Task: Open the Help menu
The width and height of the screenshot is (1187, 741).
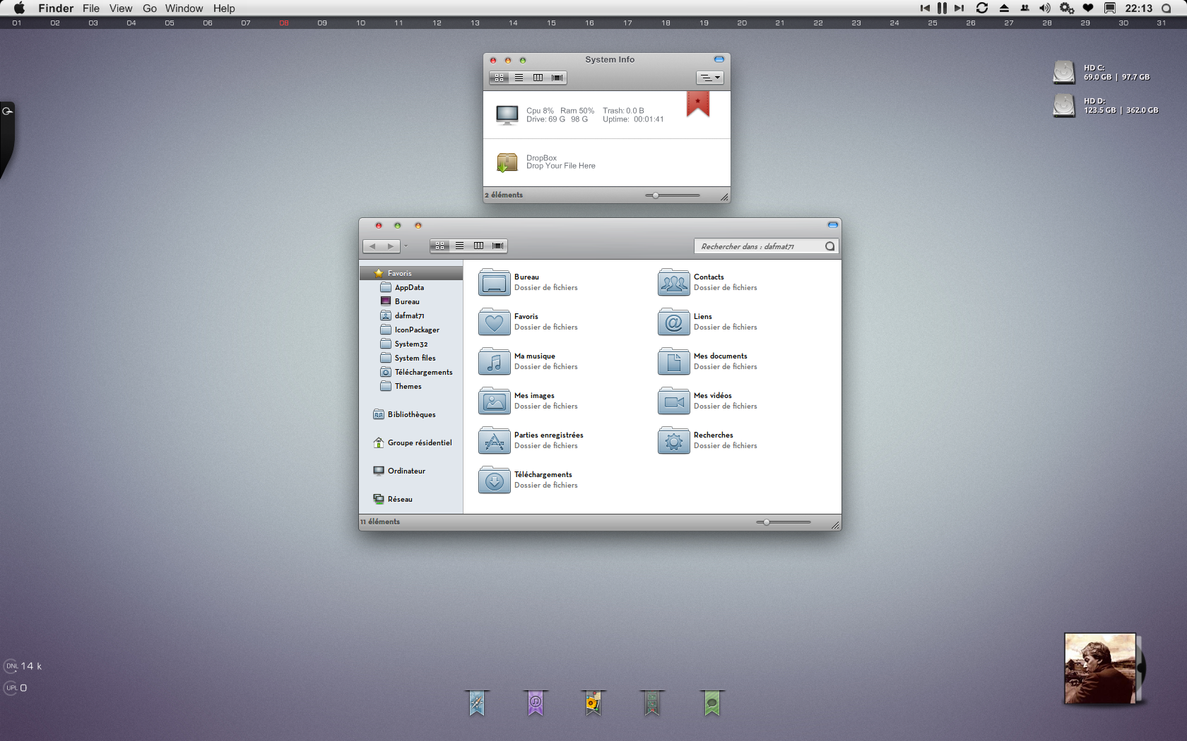Action: [224, 8]
